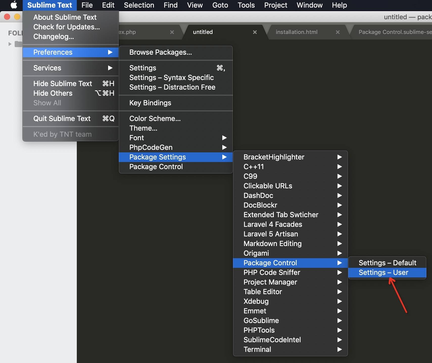Expand Terminal package settings

[x=290, y=349]
